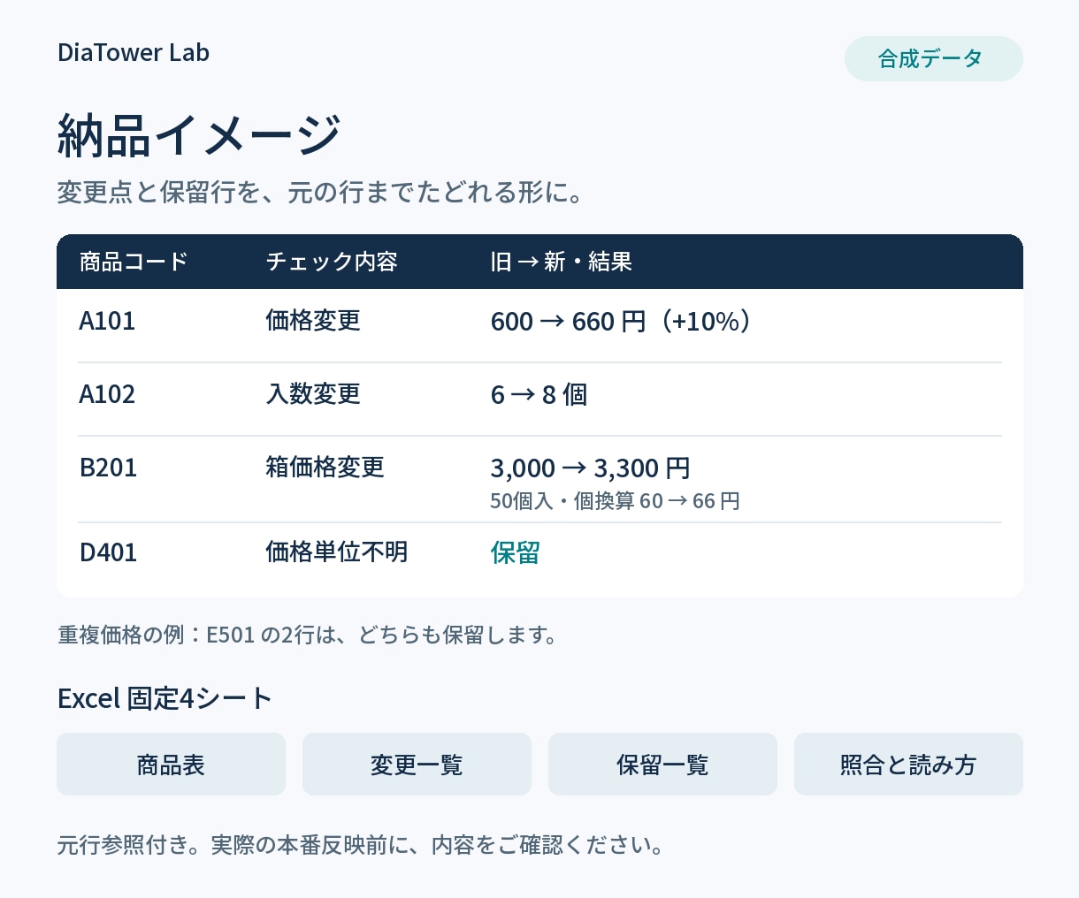
Task: Click the DiaTower Lab brand name
Action: [134, 53]
